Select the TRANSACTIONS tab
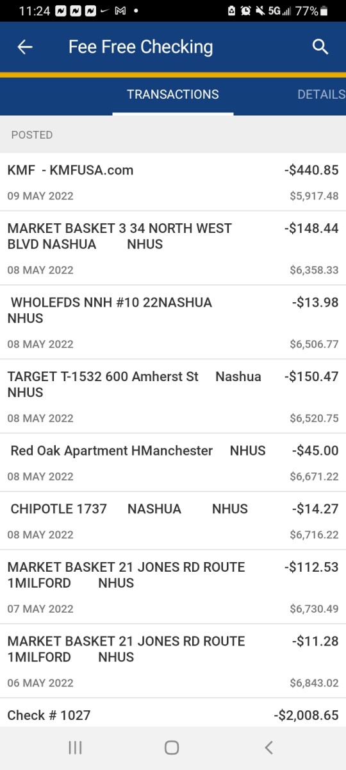The width and height of the screenshot is (346, 770). [173, 94]
